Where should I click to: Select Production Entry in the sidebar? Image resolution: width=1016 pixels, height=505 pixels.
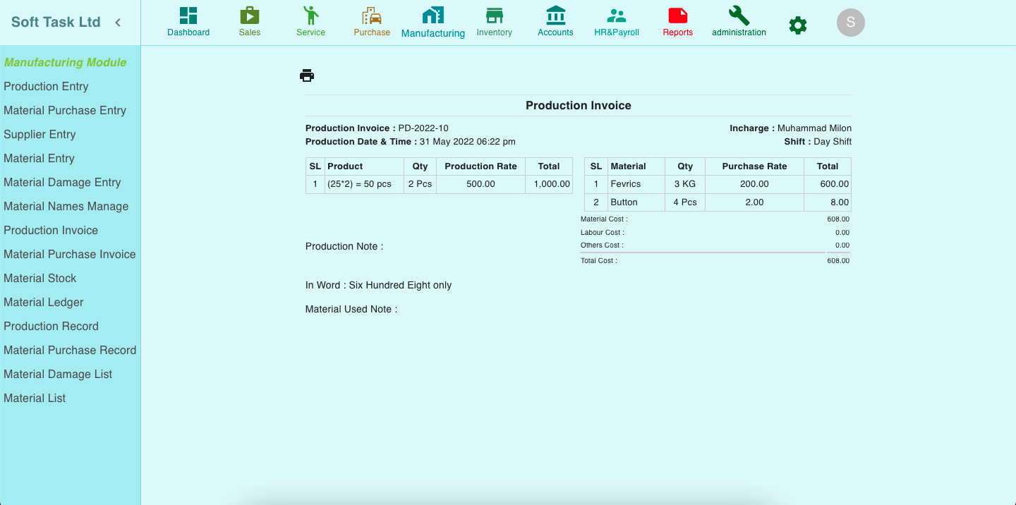tap(46, 86)
